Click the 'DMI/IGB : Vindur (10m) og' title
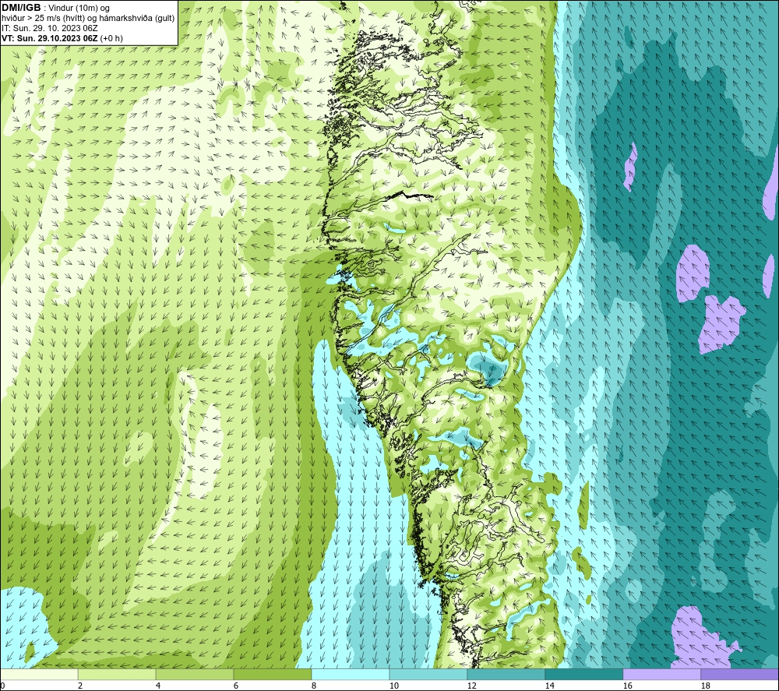779x691 pixels. coord(55,8)
